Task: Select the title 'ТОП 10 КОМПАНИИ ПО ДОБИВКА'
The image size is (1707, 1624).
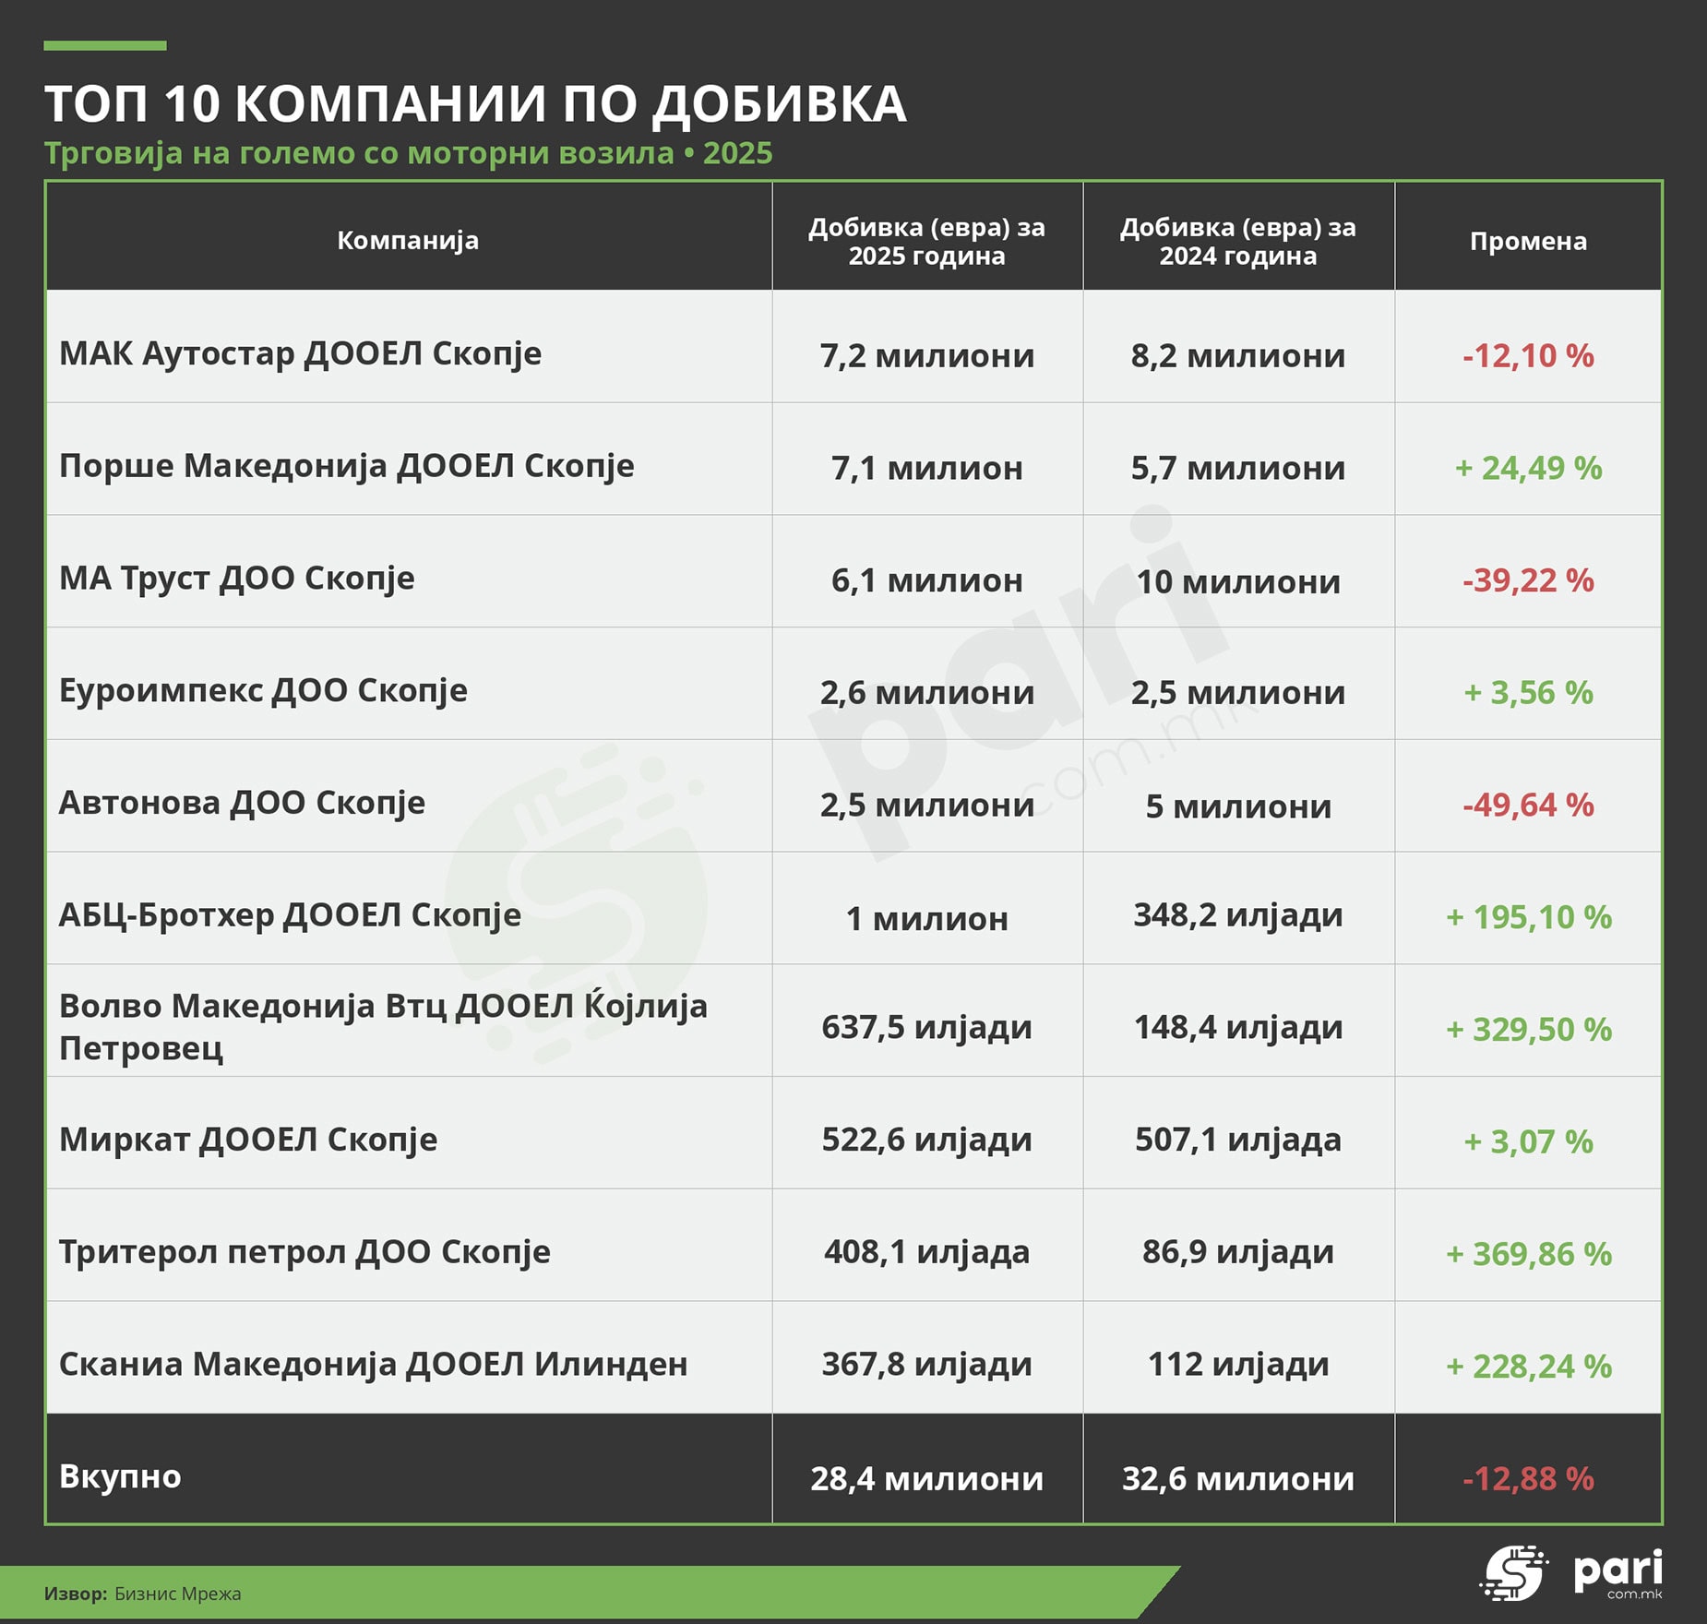Action: pyautogui.click(x=475, y=102)
